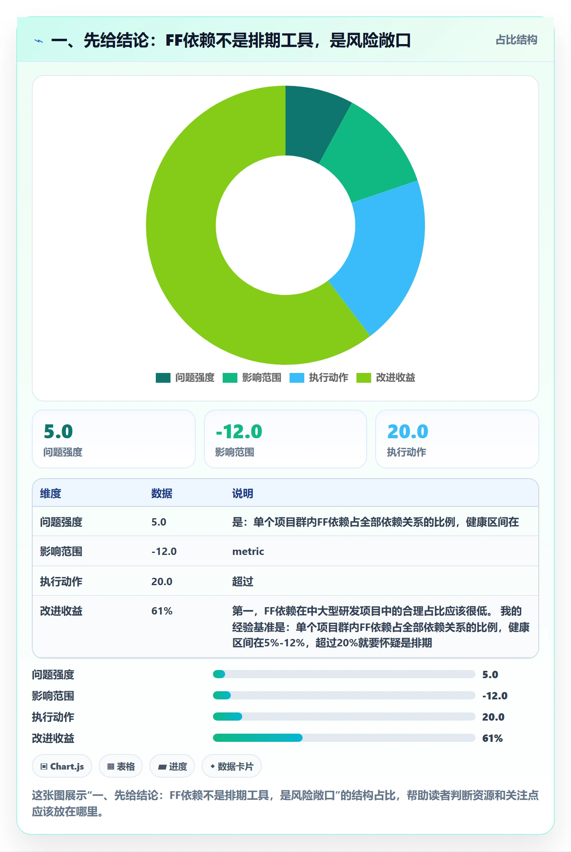Click the 61% table data cell
This screenshot has width=571, height=852.
point(162,611)
